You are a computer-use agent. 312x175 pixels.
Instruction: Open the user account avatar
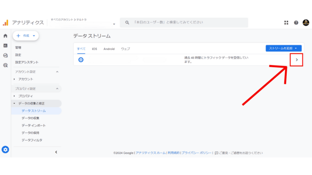pyautogui.click(x=305, y=23)
